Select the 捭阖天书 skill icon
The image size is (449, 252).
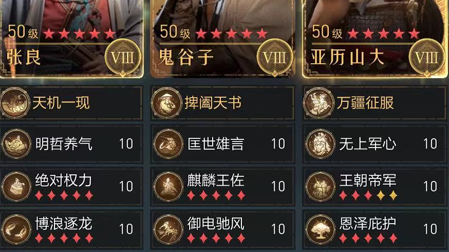click(167, 103)
